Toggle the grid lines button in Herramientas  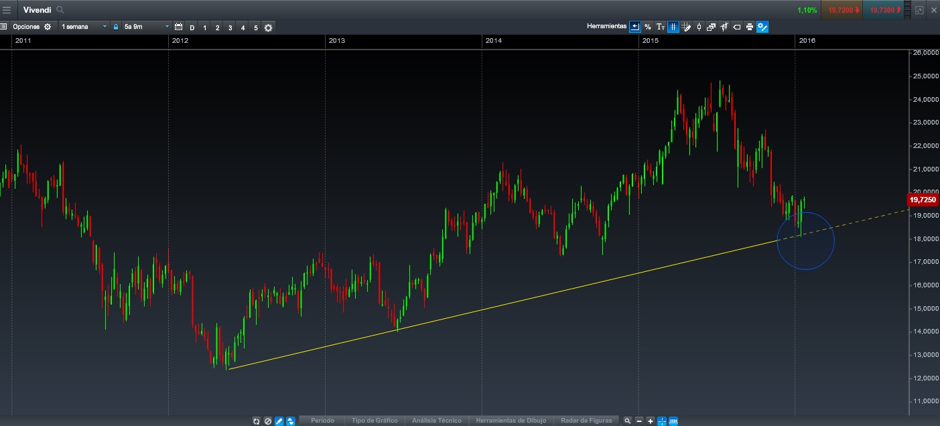click(673, 27)
